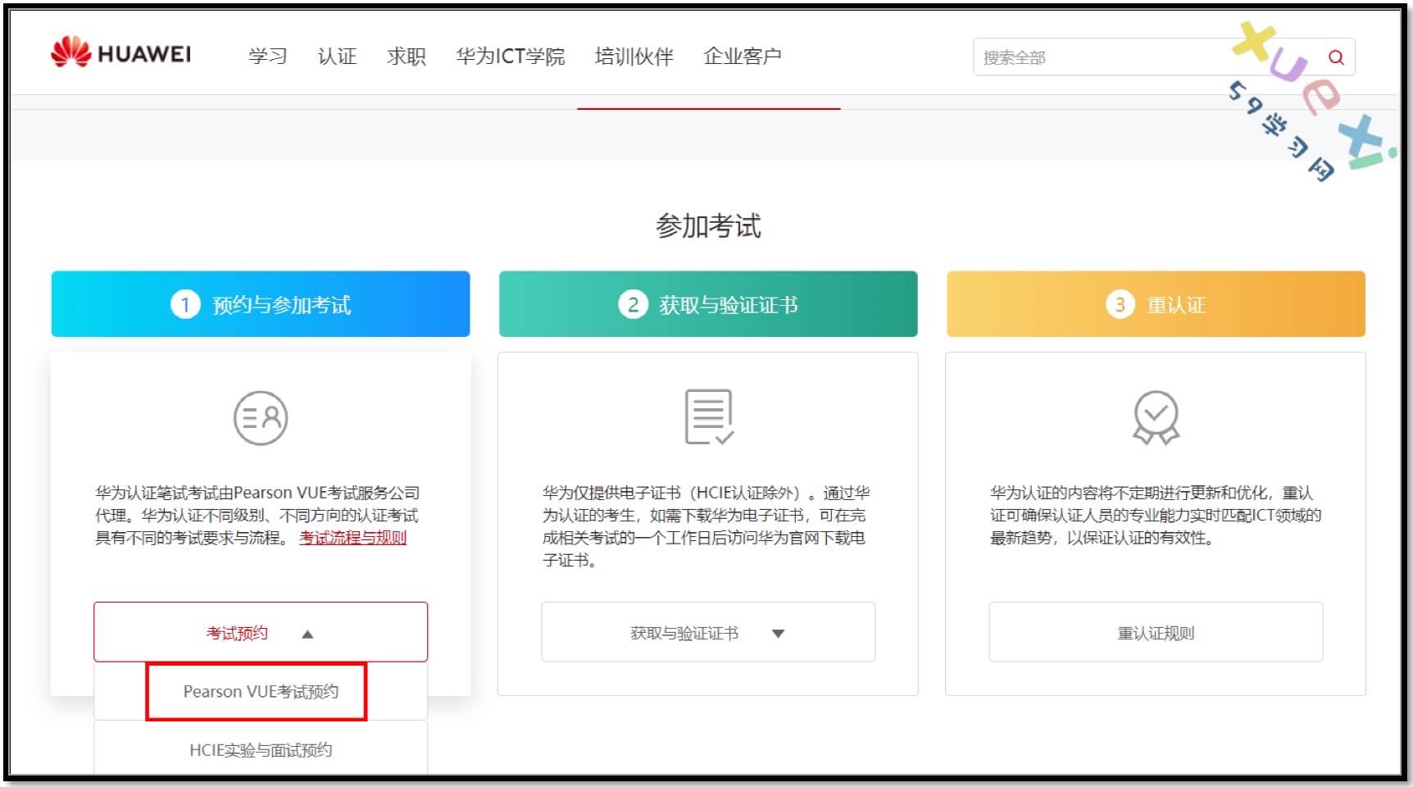1413x787 pixels.
Task: Open the 认证 navigation menu
Action: pyautogui.click(x=337, y=57)
